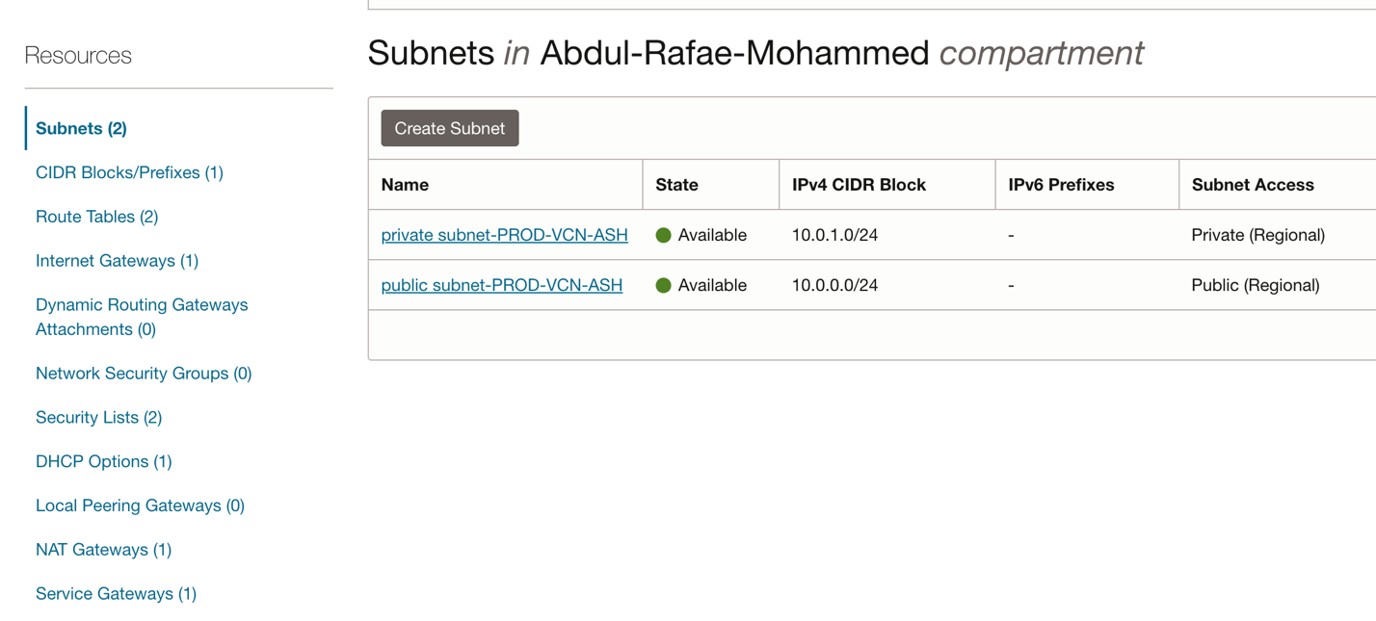Open NAT Gateways (1) list
The image size is (1376, 621).
click(103, 550)
